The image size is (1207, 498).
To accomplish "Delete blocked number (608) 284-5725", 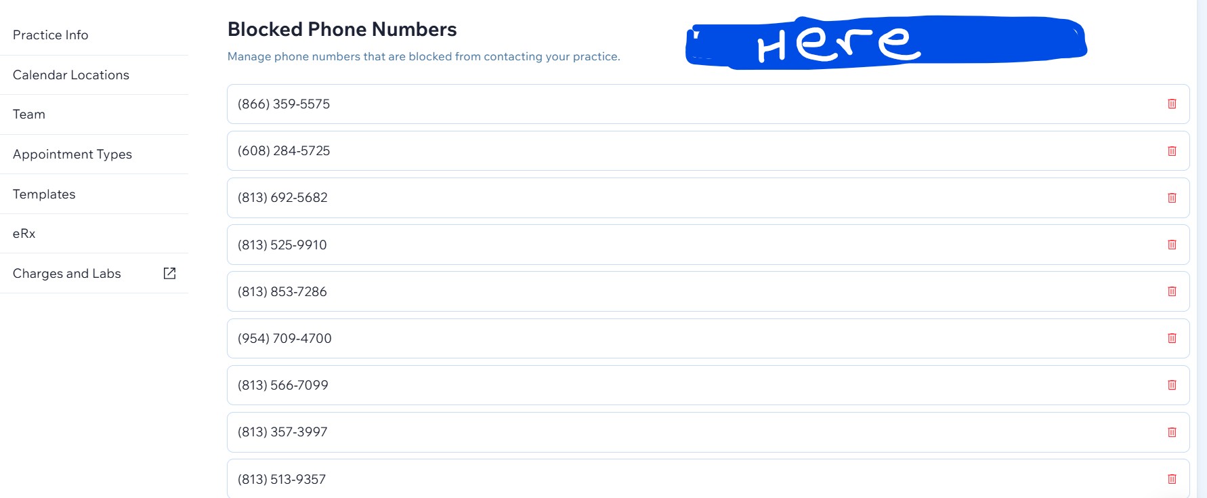I will pyautogui.click(x=1172, y=151).
